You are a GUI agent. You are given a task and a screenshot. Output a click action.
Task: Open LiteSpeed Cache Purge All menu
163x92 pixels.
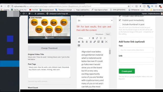pyautogui.click(x=57, y=14)
